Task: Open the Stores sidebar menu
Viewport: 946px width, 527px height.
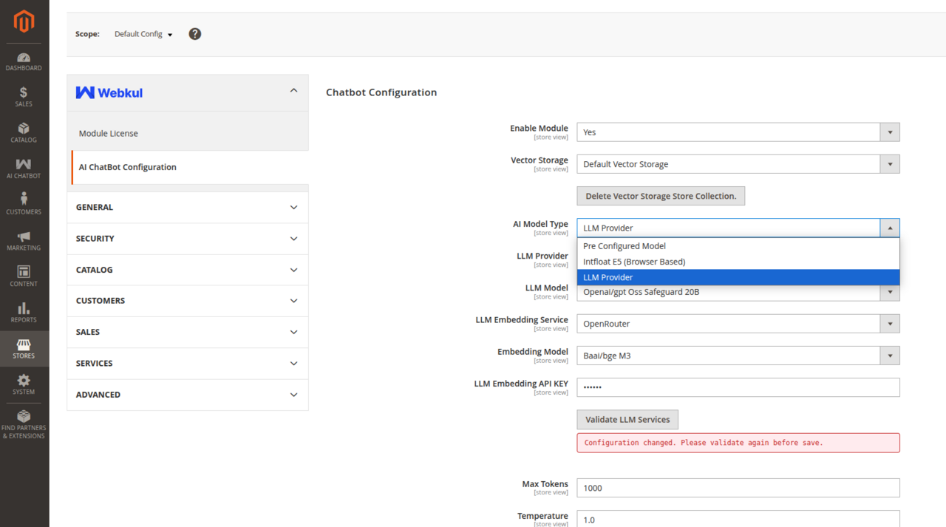Action: click(x=24, y=349)
